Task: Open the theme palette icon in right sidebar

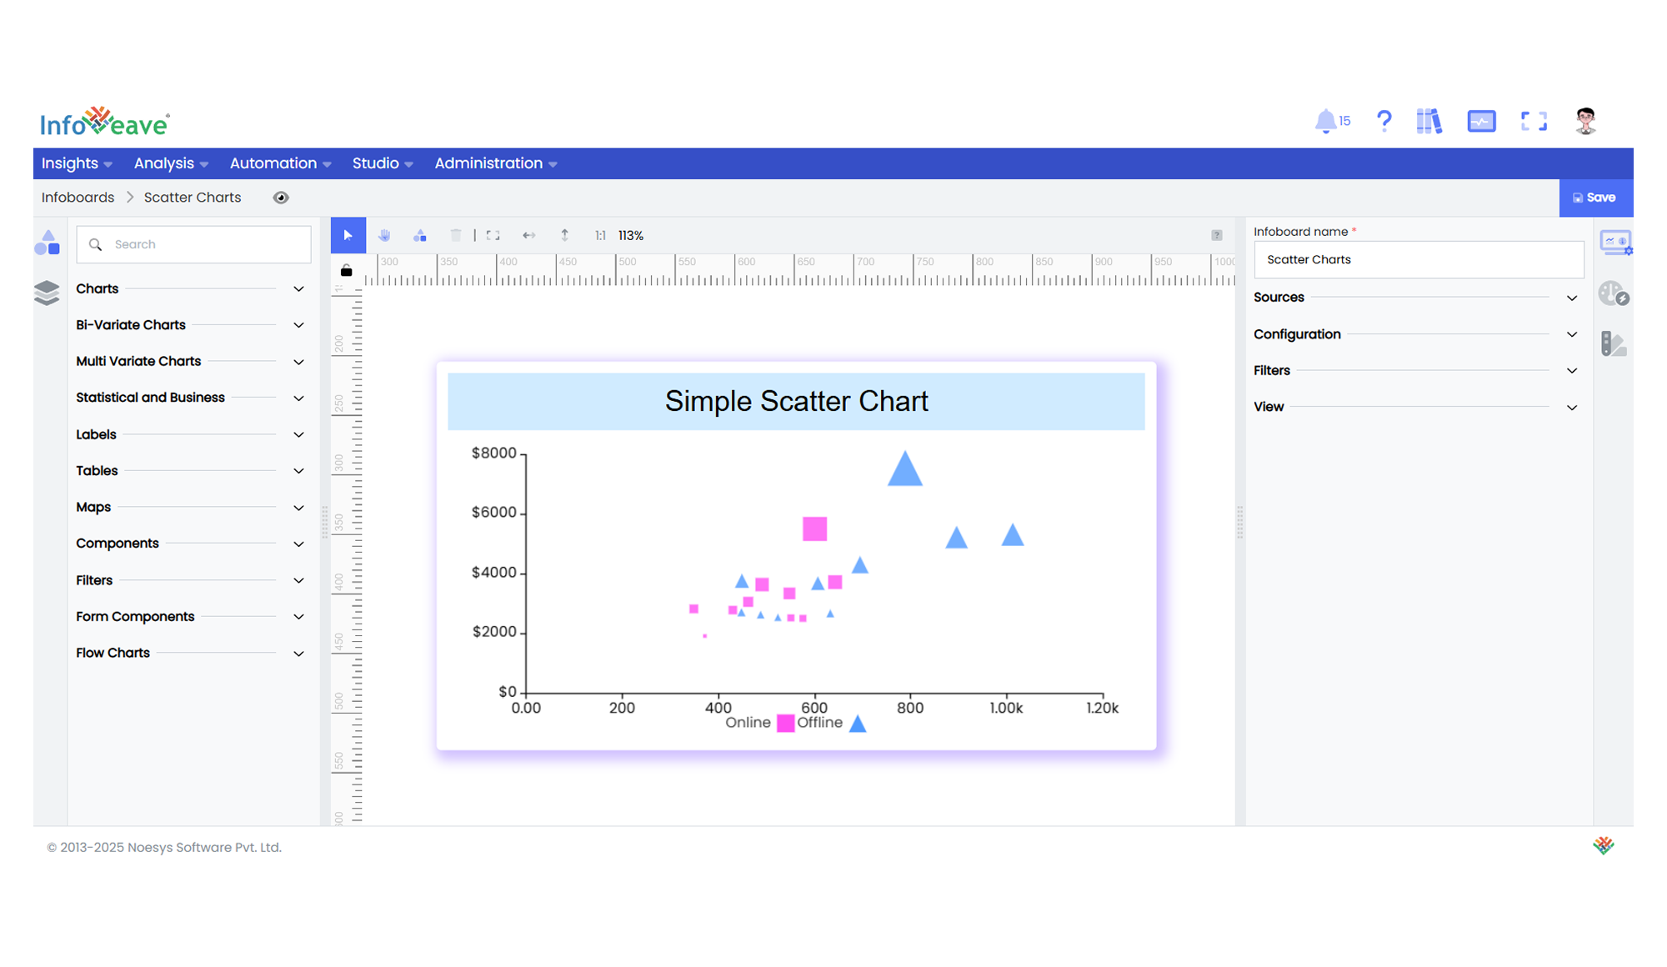Action: (1614, 293)
